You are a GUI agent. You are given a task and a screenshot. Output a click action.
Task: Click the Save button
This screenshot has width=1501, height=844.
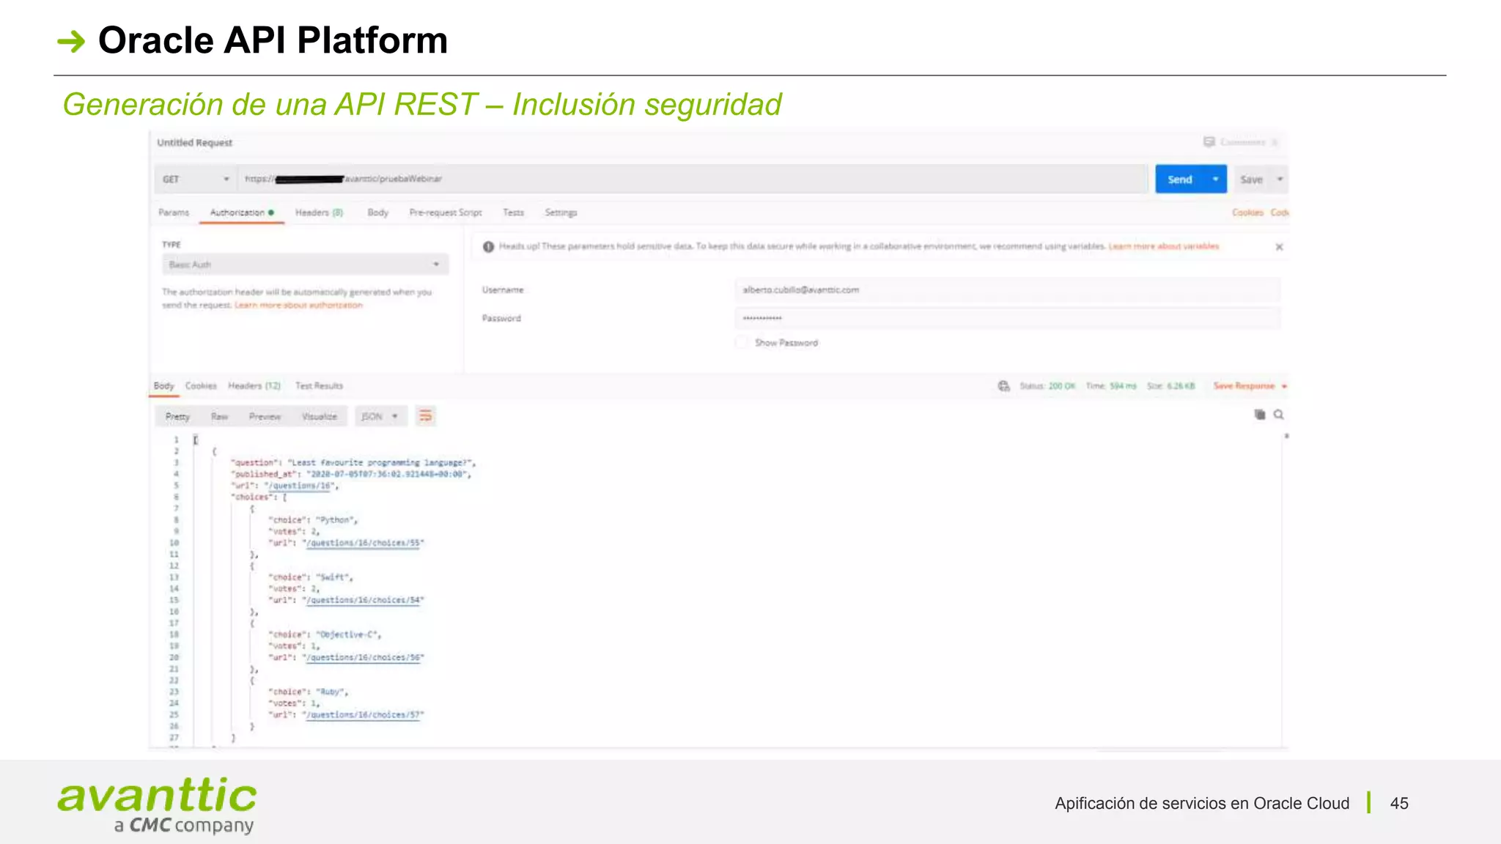point(1252,179)
